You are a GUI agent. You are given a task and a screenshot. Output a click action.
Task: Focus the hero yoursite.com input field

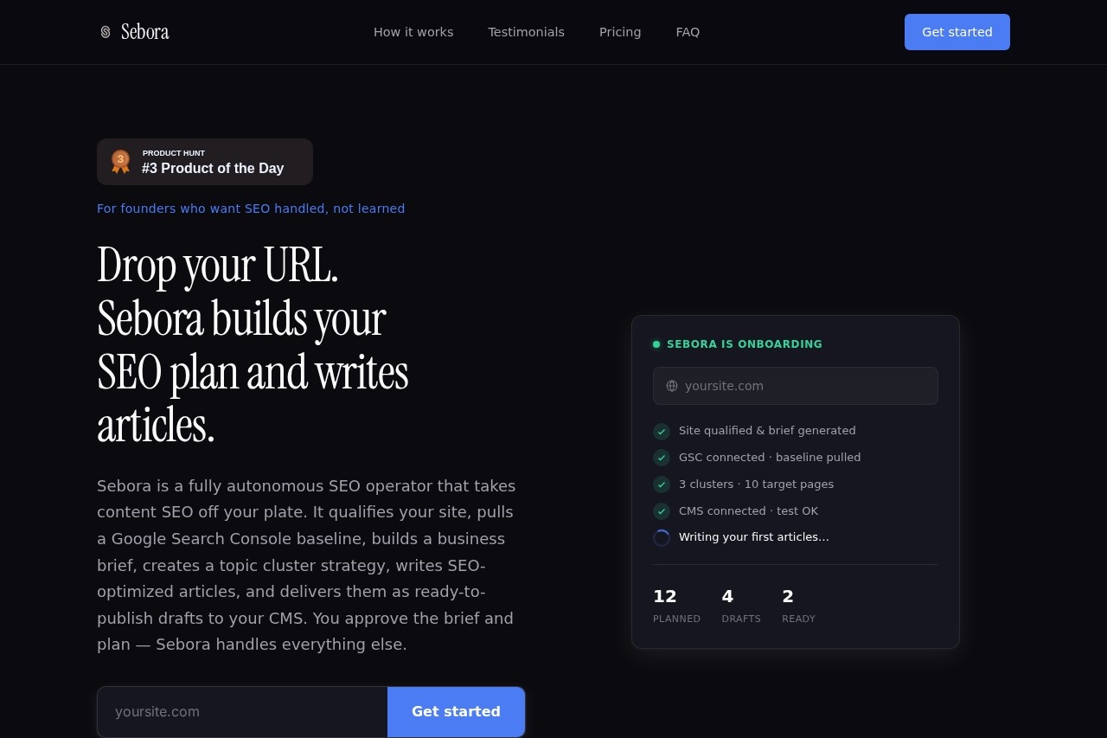pyautogui.click(x=243, y=712)
